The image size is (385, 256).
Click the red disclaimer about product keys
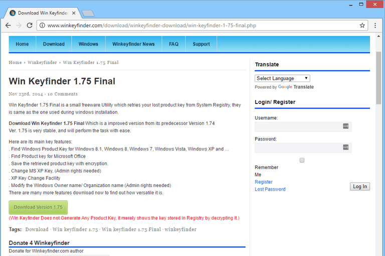pyautogui.click(x=124, y=218)
